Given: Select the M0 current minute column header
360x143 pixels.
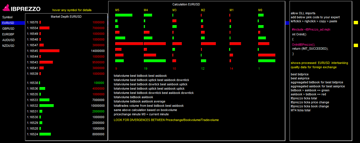Looking at the screenshot, I should tap(260, 10).
